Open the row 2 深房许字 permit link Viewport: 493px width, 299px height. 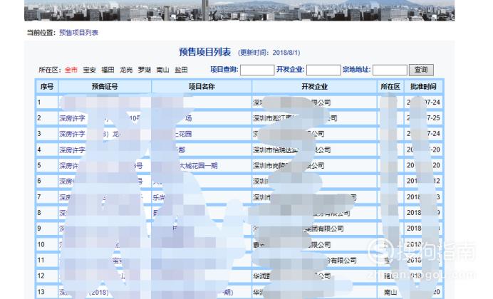[73, 118]
